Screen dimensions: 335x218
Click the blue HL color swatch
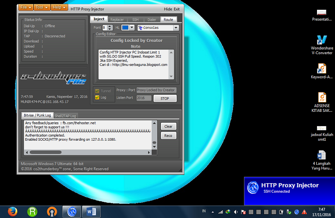point(125,27)
